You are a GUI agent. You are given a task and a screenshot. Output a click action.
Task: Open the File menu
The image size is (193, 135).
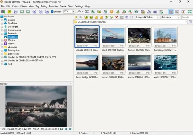(x=3, y=6)
